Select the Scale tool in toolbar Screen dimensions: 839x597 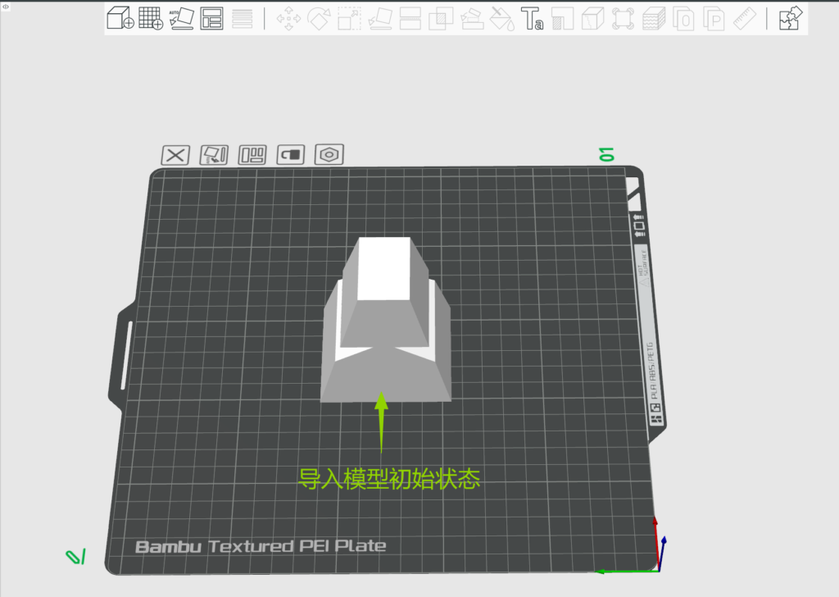[x=350, y=18]
